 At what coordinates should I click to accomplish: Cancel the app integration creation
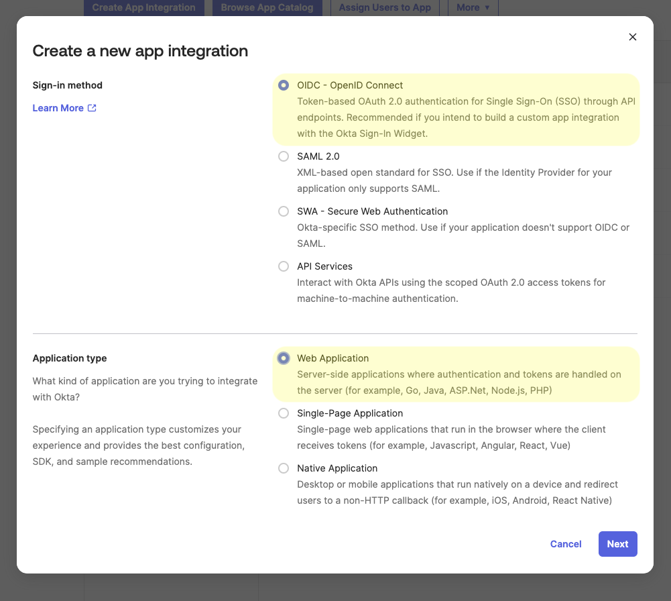pyautogui.click(x=565, y=544)
